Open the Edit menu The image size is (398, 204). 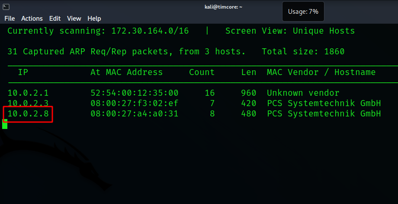click(x=55, y=19)
